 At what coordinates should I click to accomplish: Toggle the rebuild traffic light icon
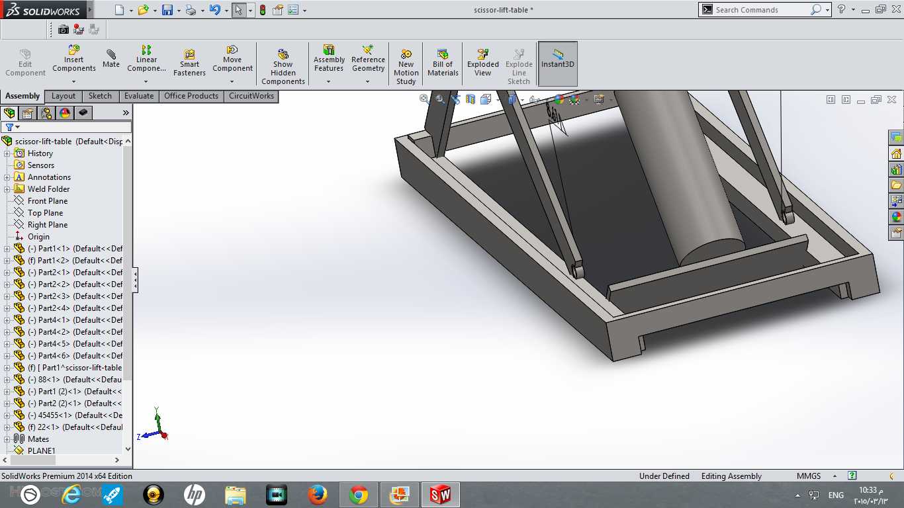[262, 10]
